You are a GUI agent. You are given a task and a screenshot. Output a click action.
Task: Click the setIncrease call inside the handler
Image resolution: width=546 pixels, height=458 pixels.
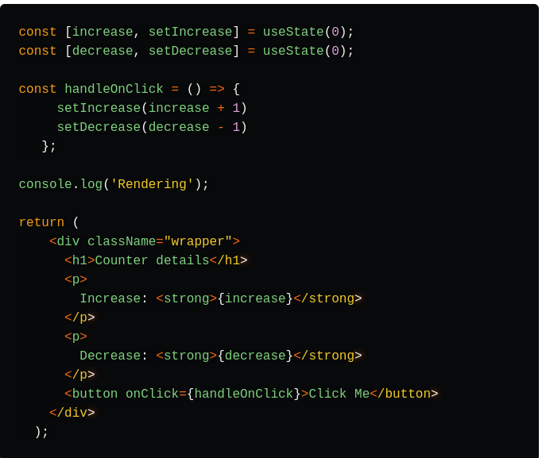[99, 108]
